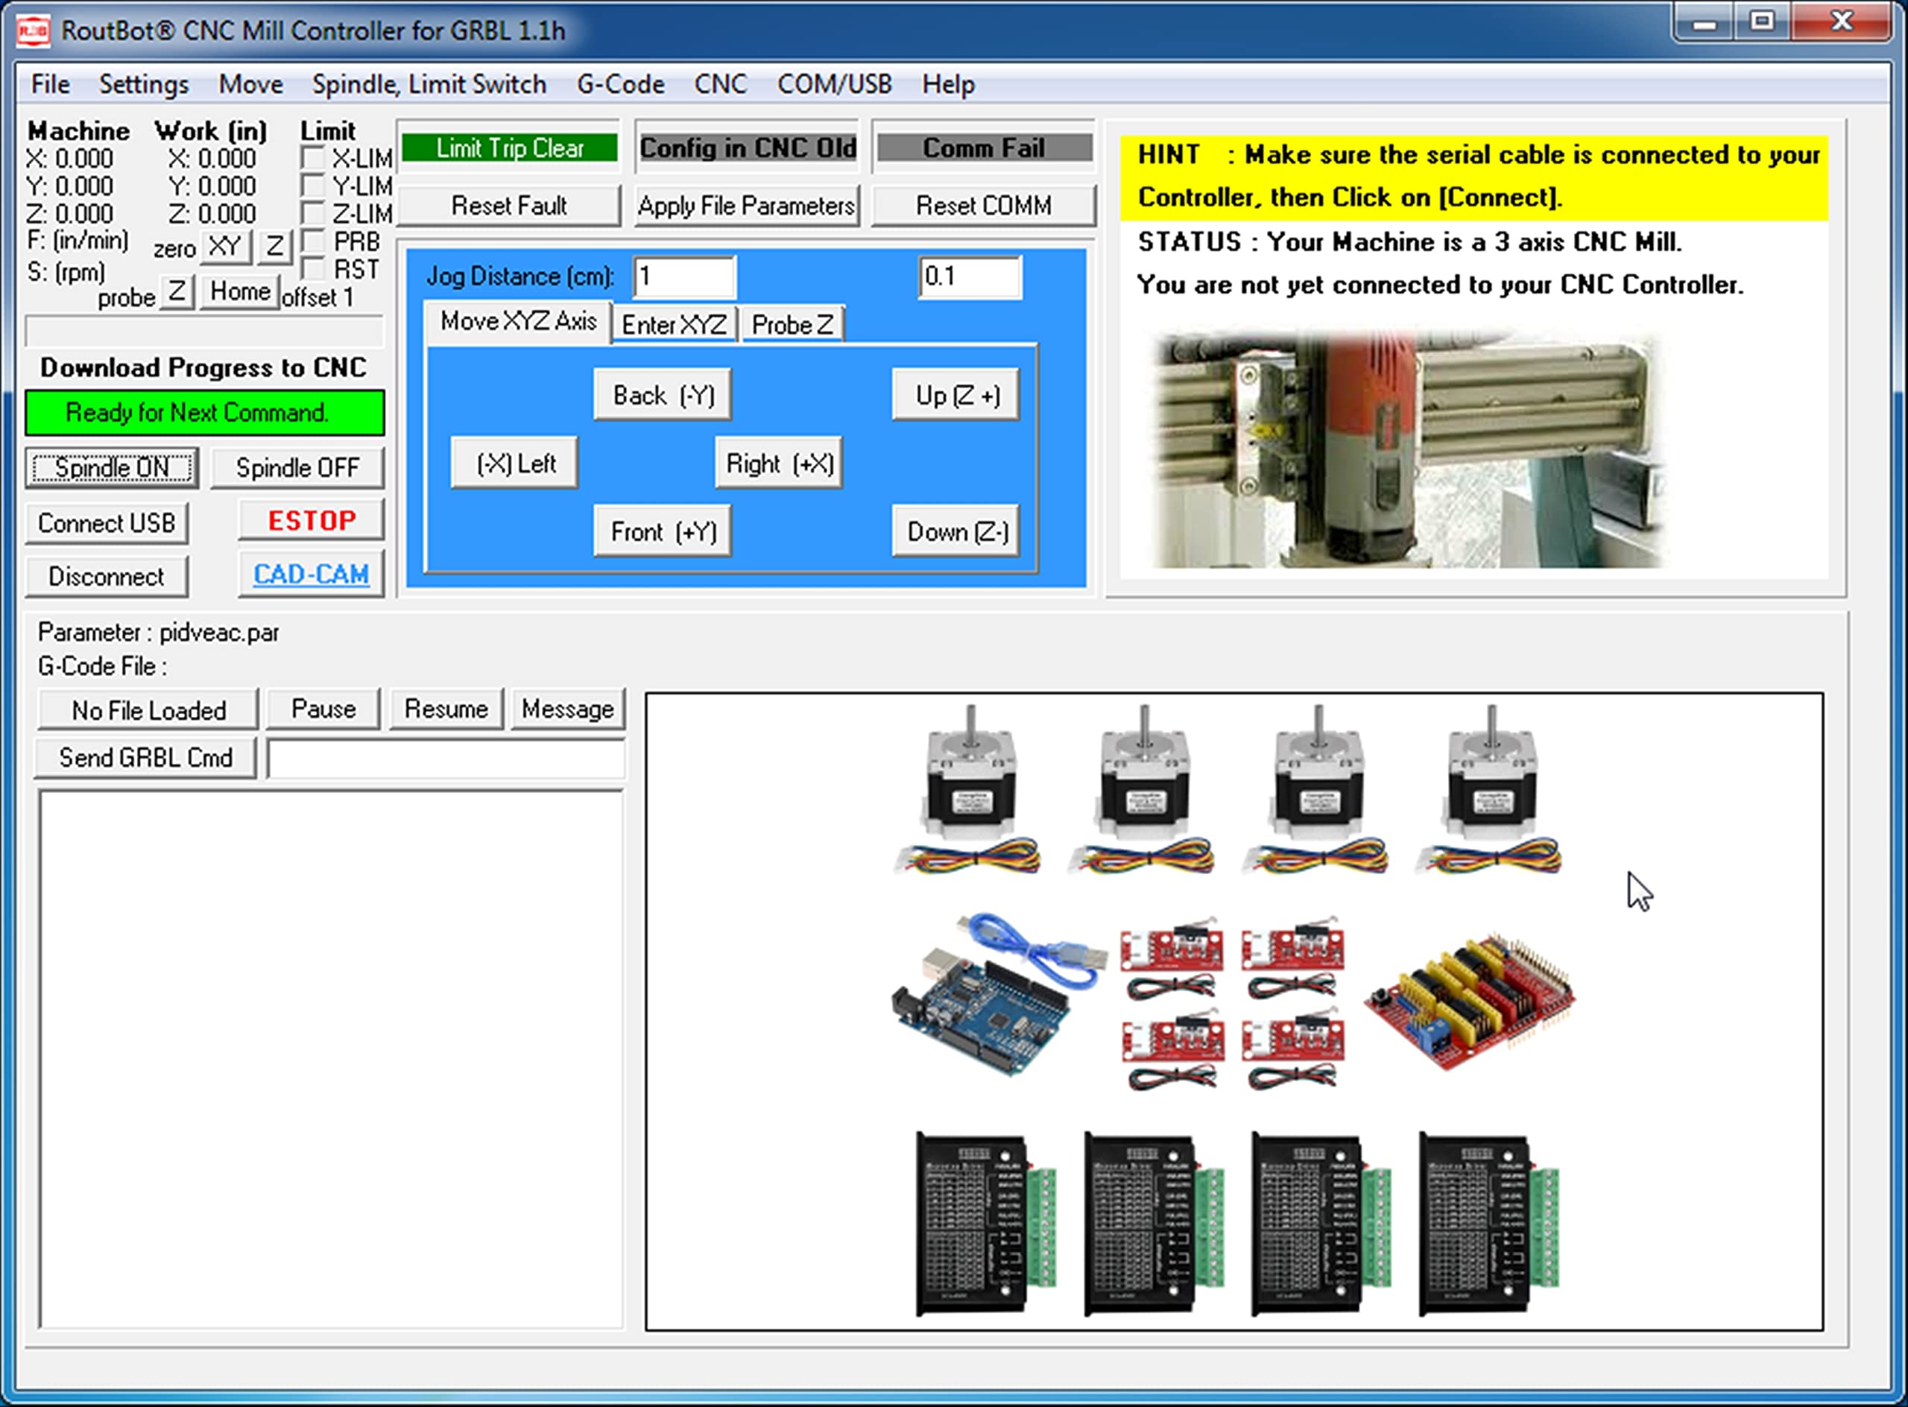
Task: Open the G-Code menu
Action: (620, 84)
